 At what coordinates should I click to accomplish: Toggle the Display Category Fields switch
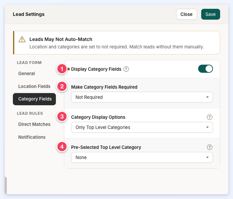pos(205,69)
